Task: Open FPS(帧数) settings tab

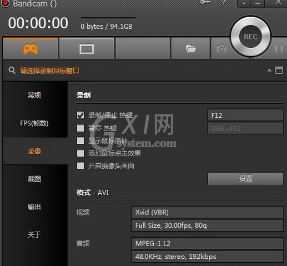Action: 34,123
